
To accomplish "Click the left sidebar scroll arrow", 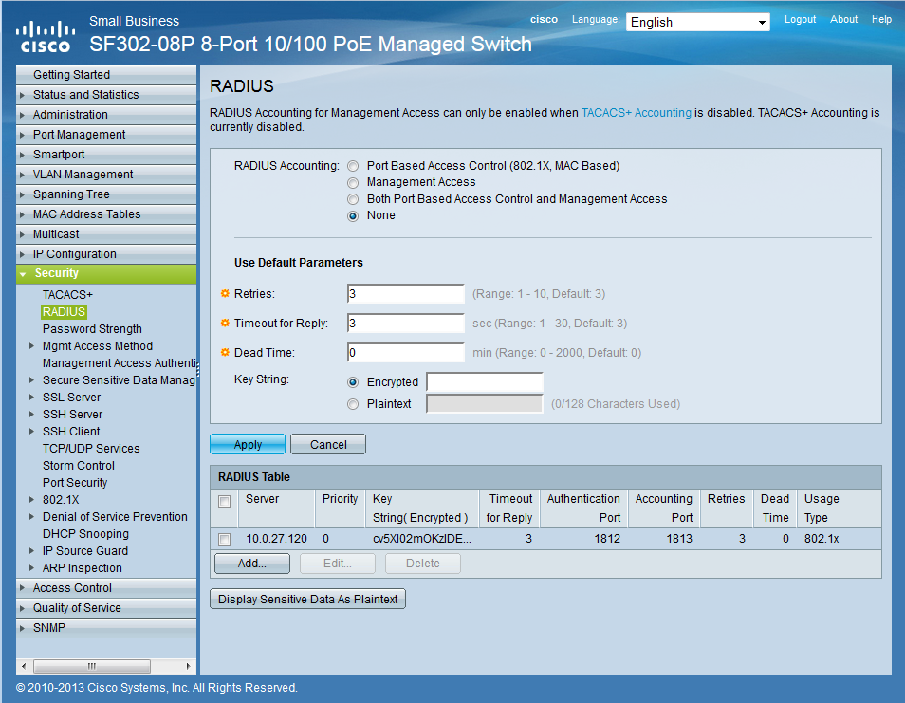I will pos(22,666).
